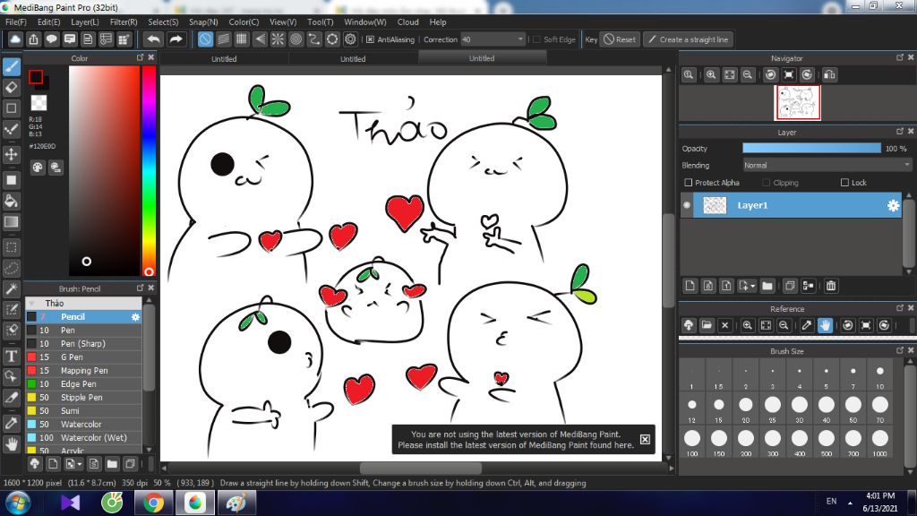
Task: Click the EN language indicator
Action: coord(831,501)
